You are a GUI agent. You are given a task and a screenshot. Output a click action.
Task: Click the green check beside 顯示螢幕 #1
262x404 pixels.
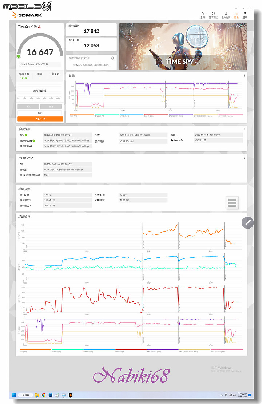[34, 141]
